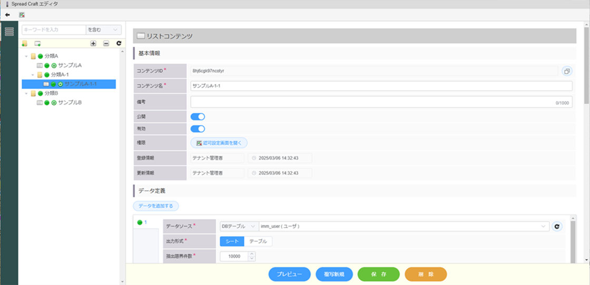
Task: Collapse all tree nodes with minus icon
Action: (x=106, y=43)
